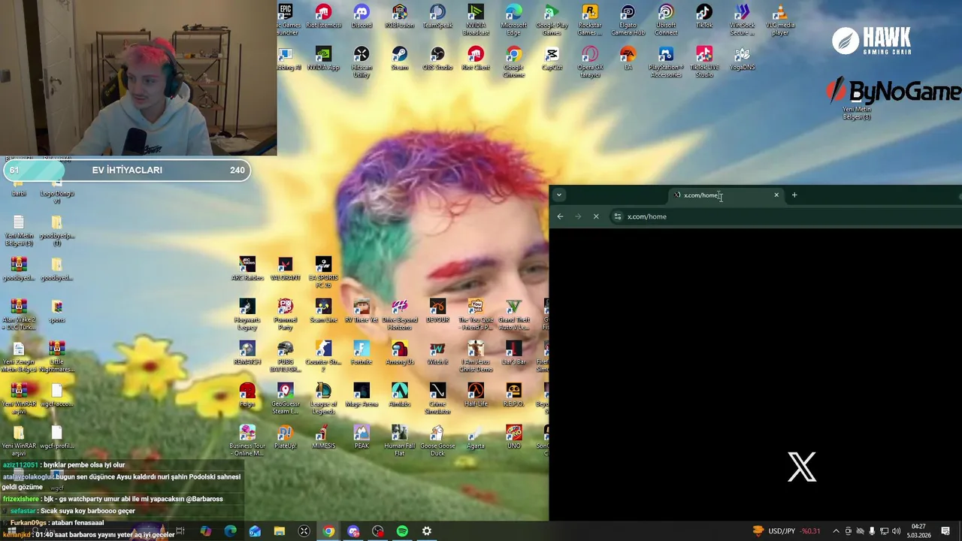
Task: Launch PEAK game shortcut
Action: click(362, 437)
